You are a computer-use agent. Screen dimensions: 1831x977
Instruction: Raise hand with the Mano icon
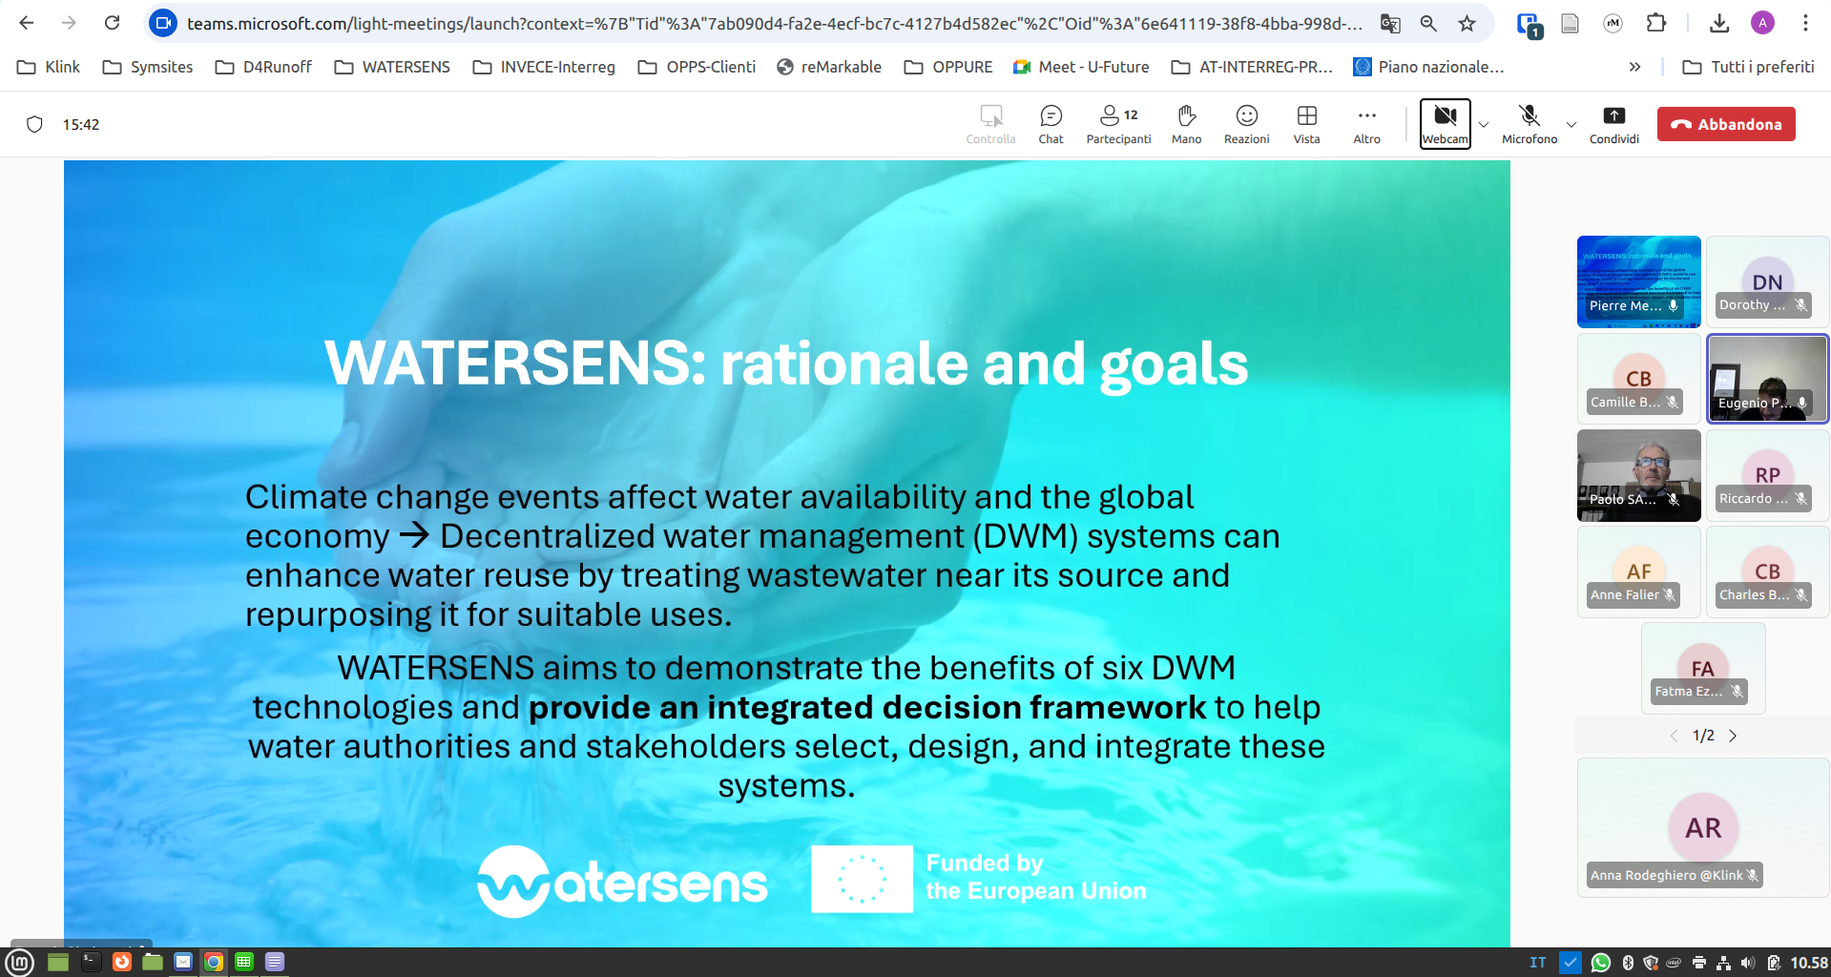tap(1186, 124)
